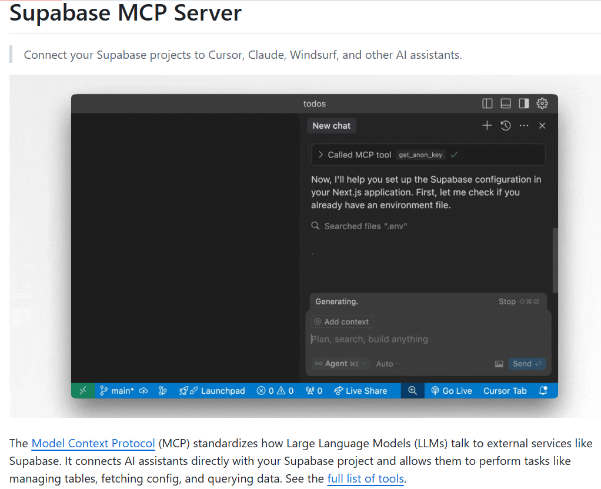
Task: Click the main* git branch indicator
Action: click(116, 390)
